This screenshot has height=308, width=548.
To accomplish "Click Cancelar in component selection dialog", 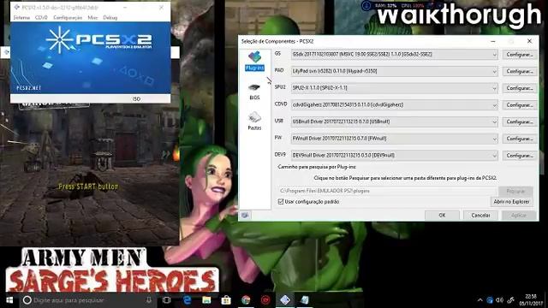I will (x=480, y=215).
